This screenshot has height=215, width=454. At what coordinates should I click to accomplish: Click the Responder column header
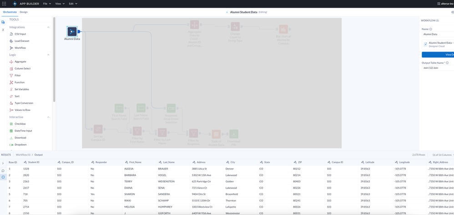click(106, 162)
